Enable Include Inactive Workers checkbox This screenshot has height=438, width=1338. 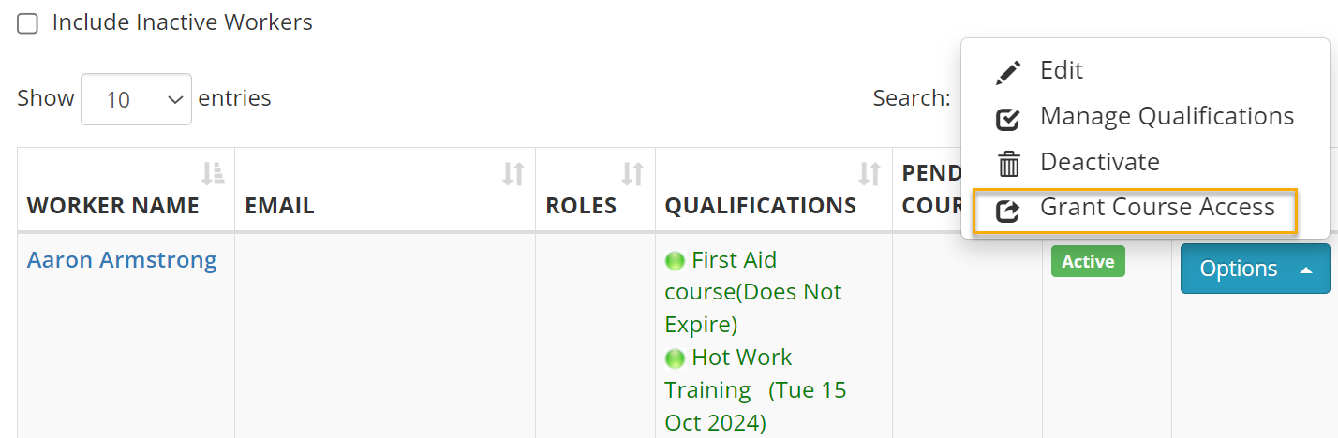pyautogui.click(x=28, y=23)
